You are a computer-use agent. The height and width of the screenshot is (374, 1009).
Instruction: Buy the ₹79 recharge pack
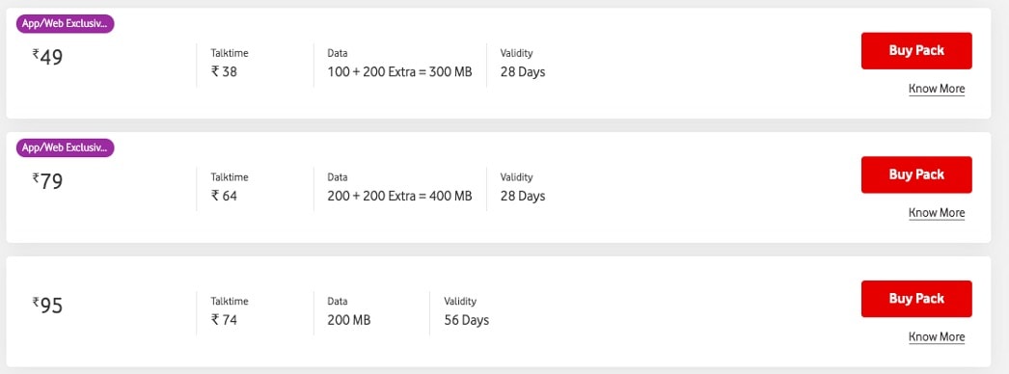click(916, 174)
